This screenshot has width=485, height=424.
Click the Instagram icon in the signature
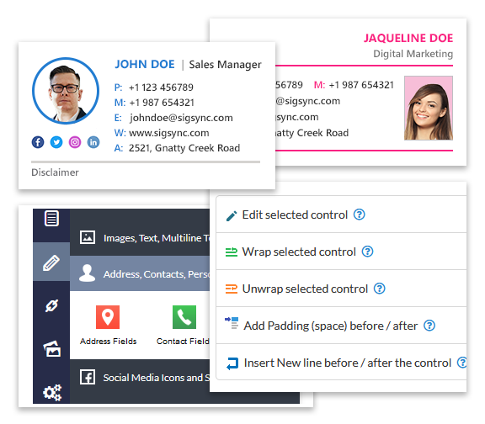pos(75,142)
